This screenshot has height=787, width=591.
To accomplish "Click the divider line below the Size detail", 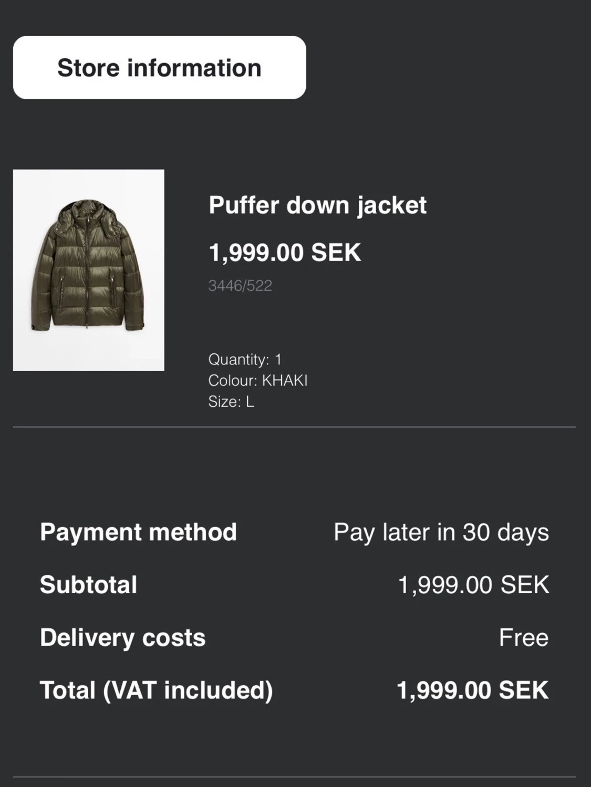I will (x=294, y=427).
